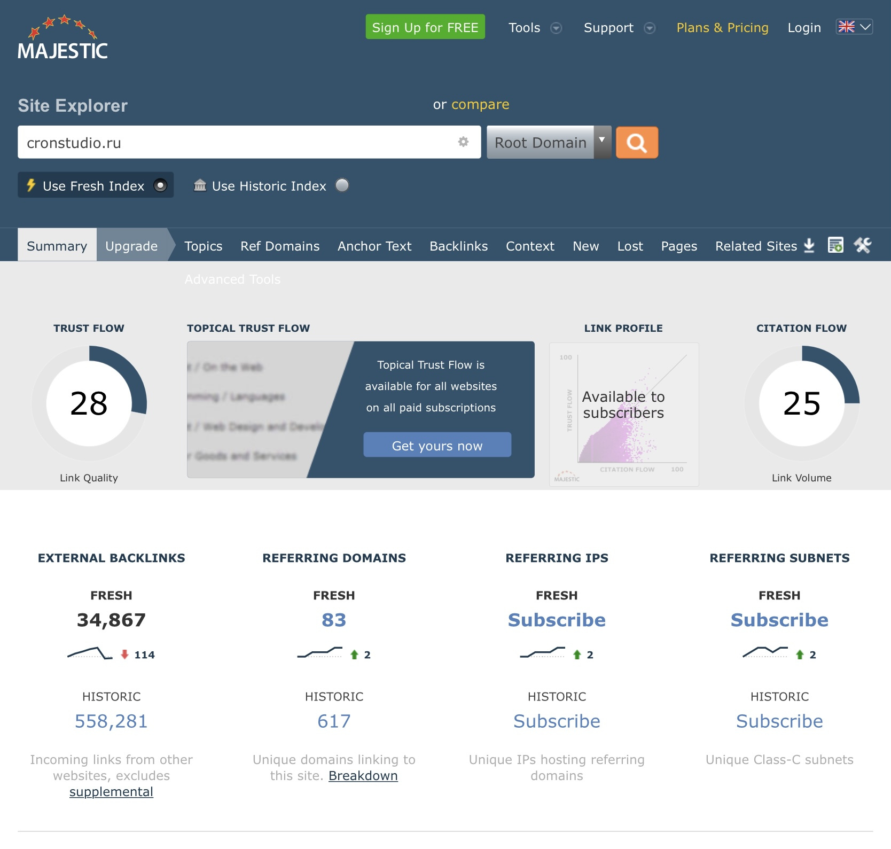
Task: Click the 34,867 fresh backlinks count
Action: pos(111,619)
